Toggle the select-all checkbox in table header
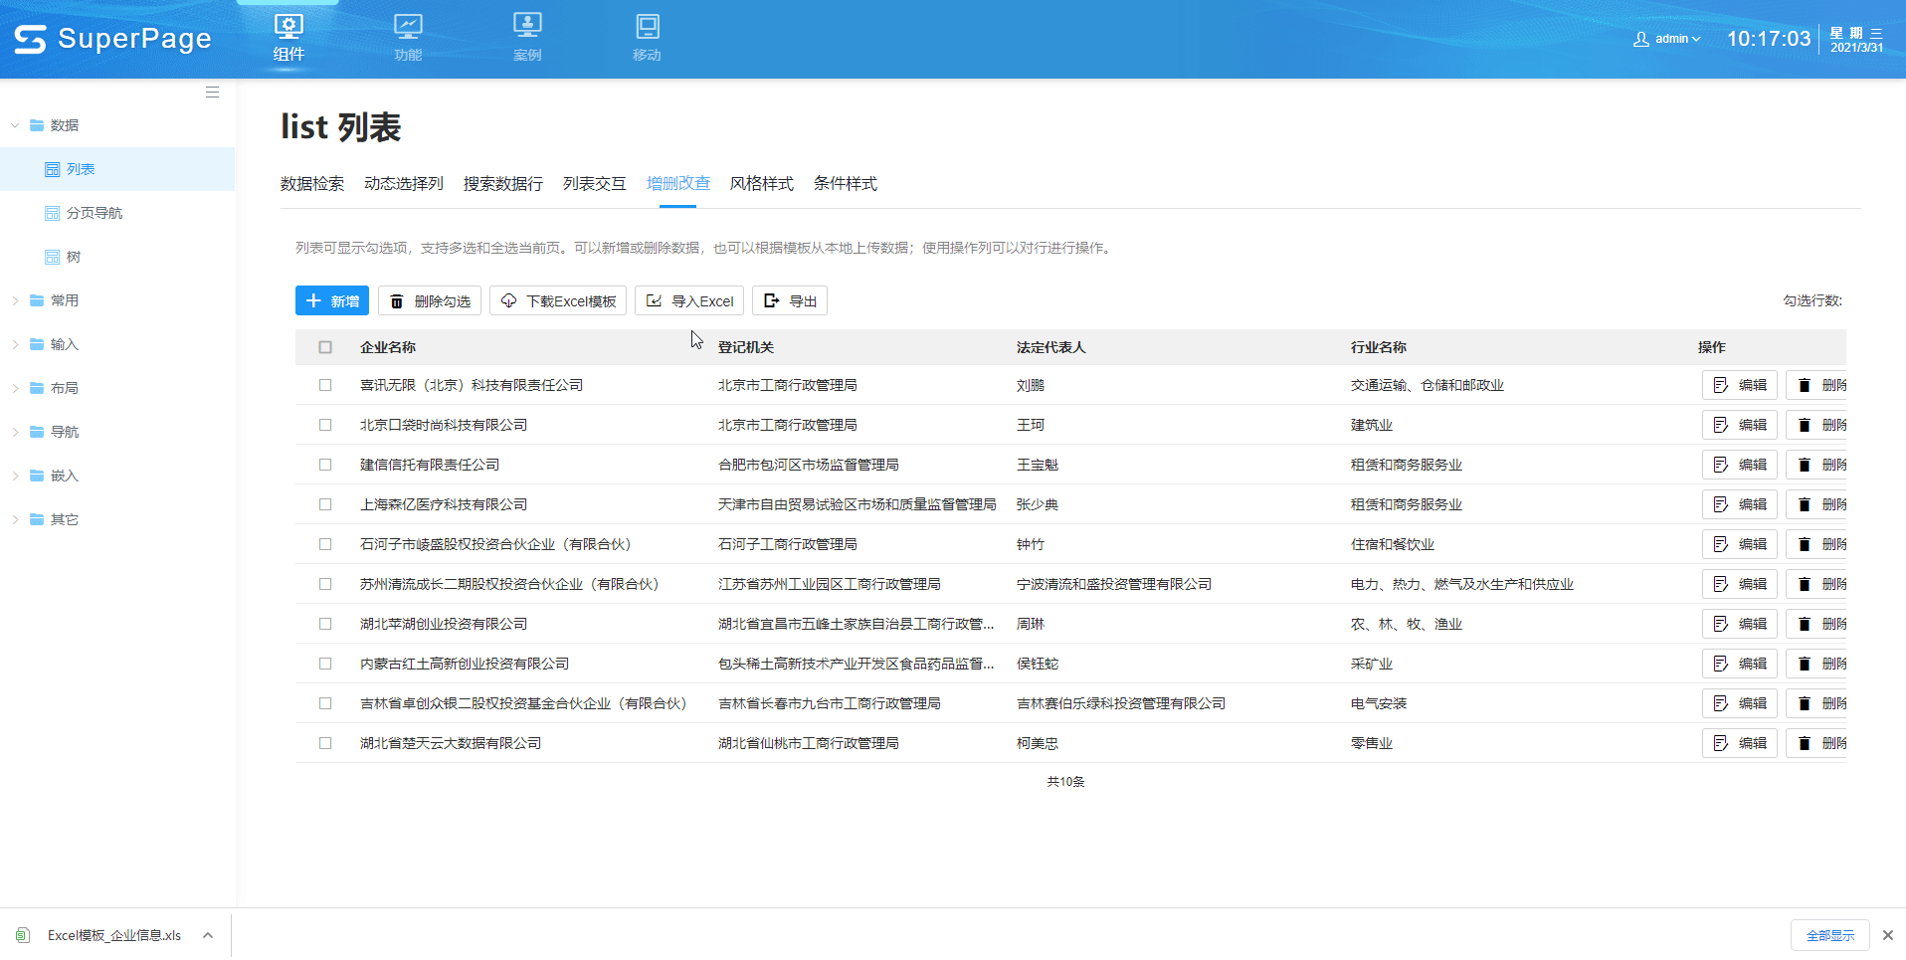Image resolution: width=1906 pixels, height=960 pixels. pos(325,347)
